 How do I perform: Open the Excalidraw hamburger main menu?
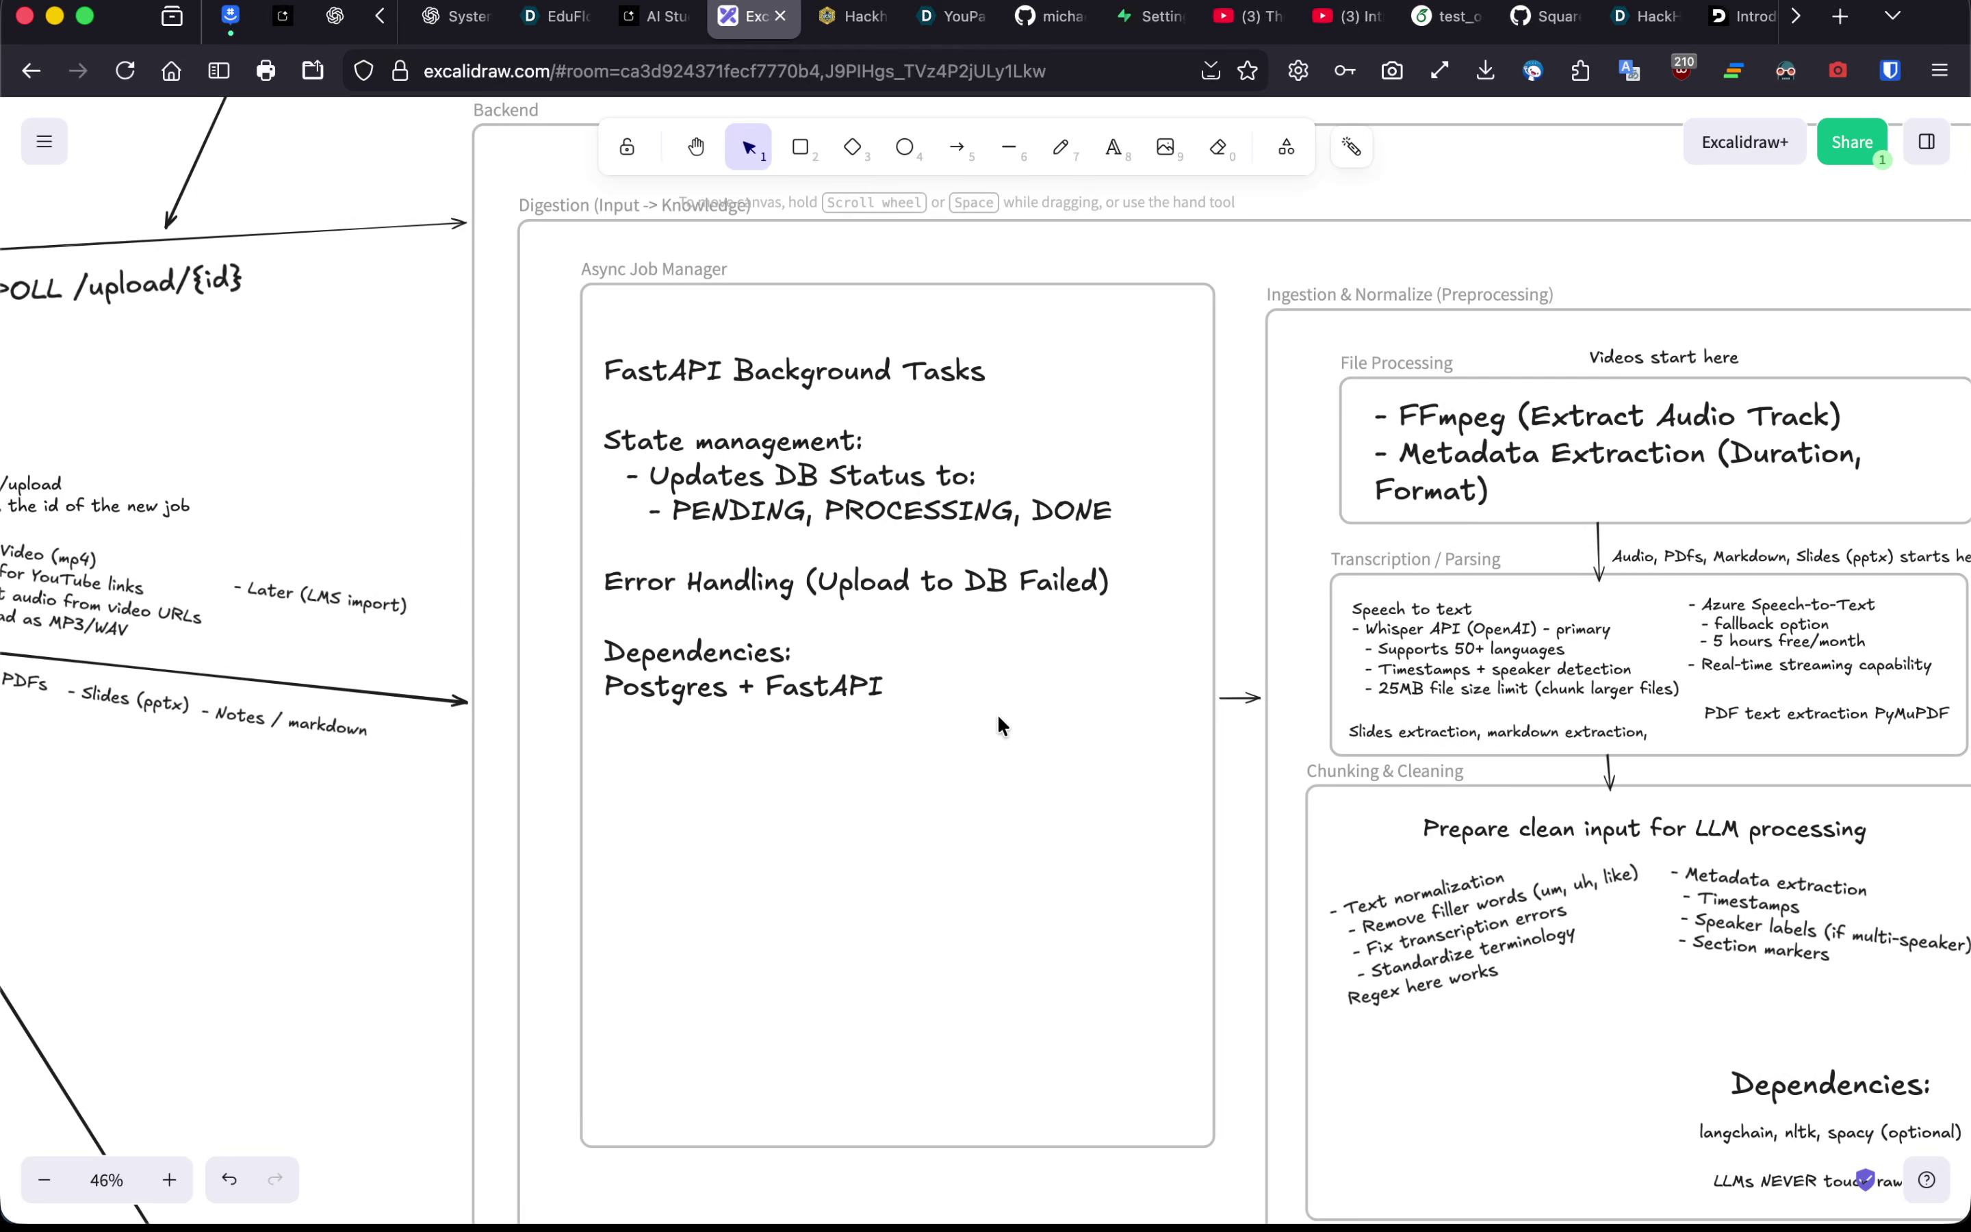[44, 142]
